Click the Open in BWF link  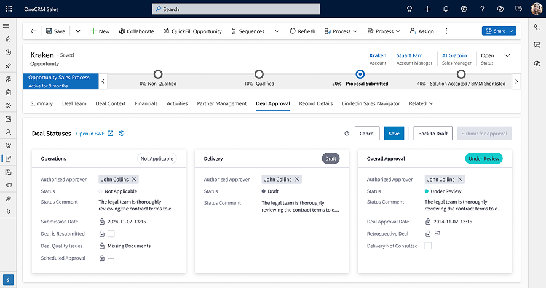click(94, 134)
